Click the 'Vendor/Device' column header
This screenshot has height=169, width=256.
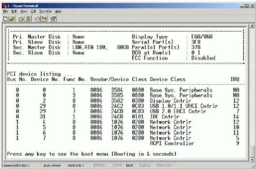pos(110,79)
